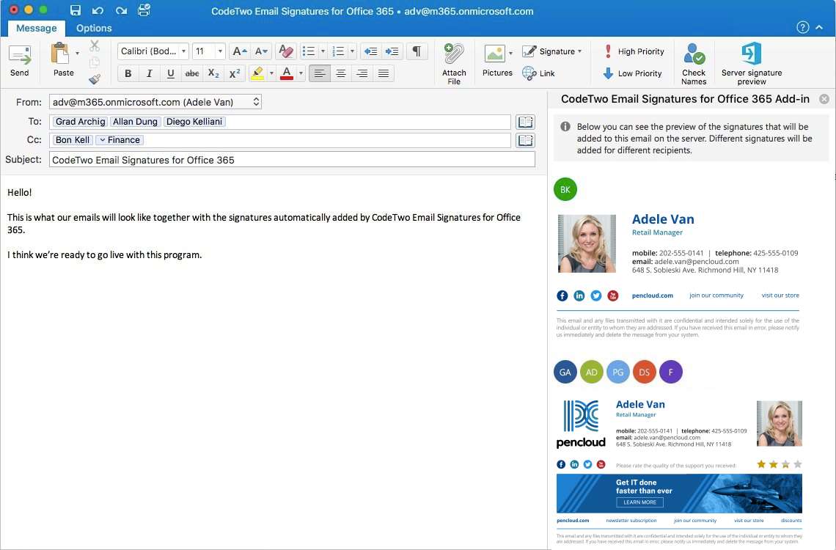Screen dimensions: 836x550
Task: Toggle Subscript formatting
Action: (213, 73)
